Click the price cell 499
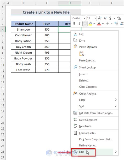This screenshot has height=160, width=124. (x=47, y=53)
